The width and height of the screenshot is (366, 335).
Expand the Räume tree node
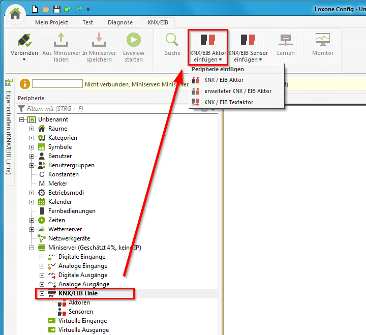click(32, 129)
